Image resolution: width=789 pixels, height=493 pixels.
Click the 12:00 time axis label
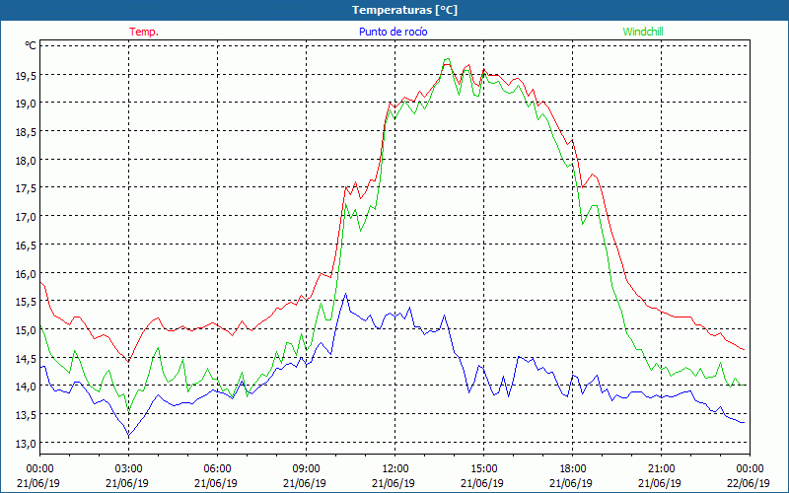(x=395, y=469)
